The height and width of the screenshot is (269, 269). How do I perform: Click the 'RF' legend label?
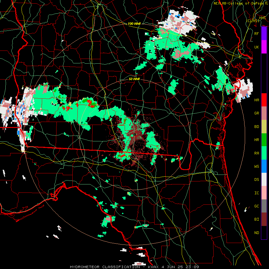point(256,33)
